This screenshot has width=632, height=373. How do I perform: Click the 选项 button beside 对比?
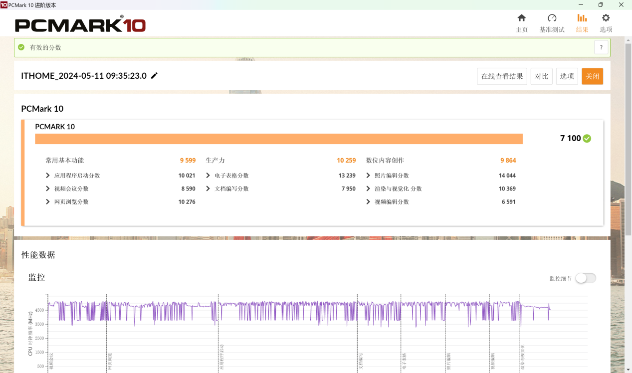point(567,76)
